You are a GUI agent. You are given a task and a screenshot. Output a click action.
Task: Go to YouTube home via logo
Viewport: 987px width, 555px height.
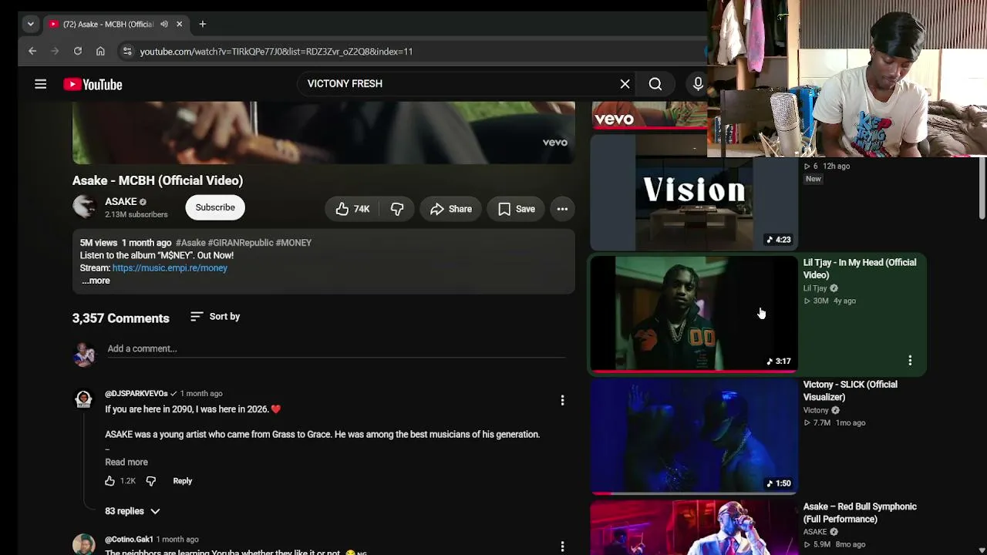pyautogui.click(x=93, y=84)
